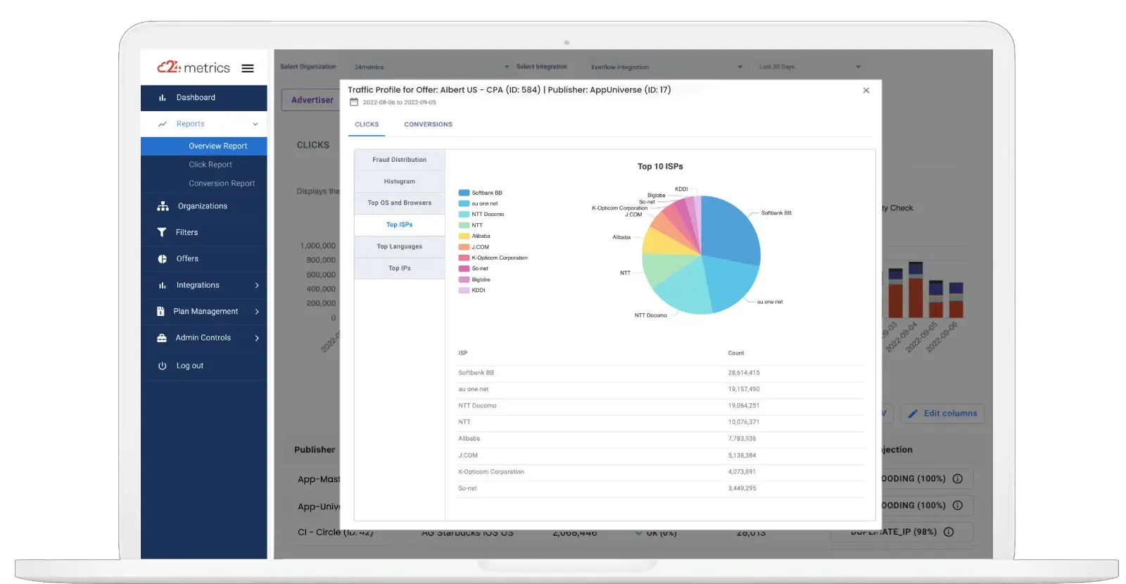This screenshot has width=1126, height=584.
Task: Click the pencil icon on Edit columns
Action: coord(913,414)
